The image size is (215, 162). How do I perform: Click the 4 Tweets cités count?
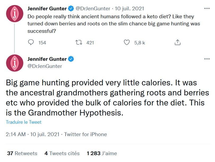tap(62, 153)
